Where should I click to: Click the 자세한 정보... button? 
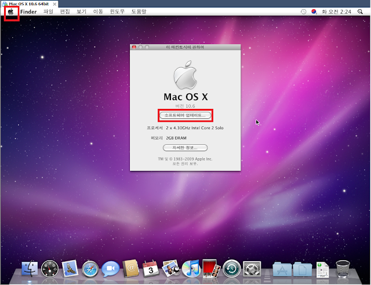185,148
